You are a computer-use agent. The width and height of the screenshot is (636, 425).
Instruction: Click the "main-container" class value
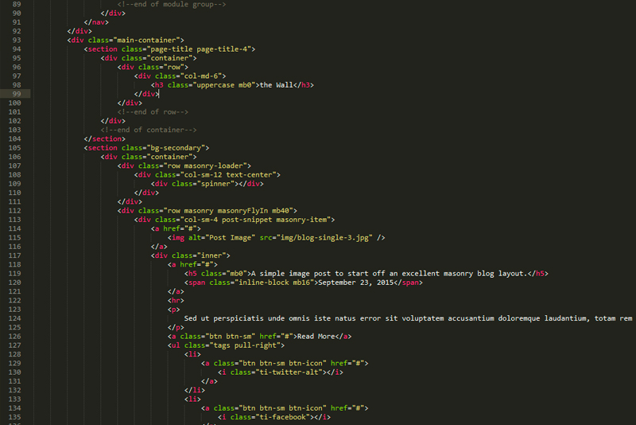pos(149,40)
